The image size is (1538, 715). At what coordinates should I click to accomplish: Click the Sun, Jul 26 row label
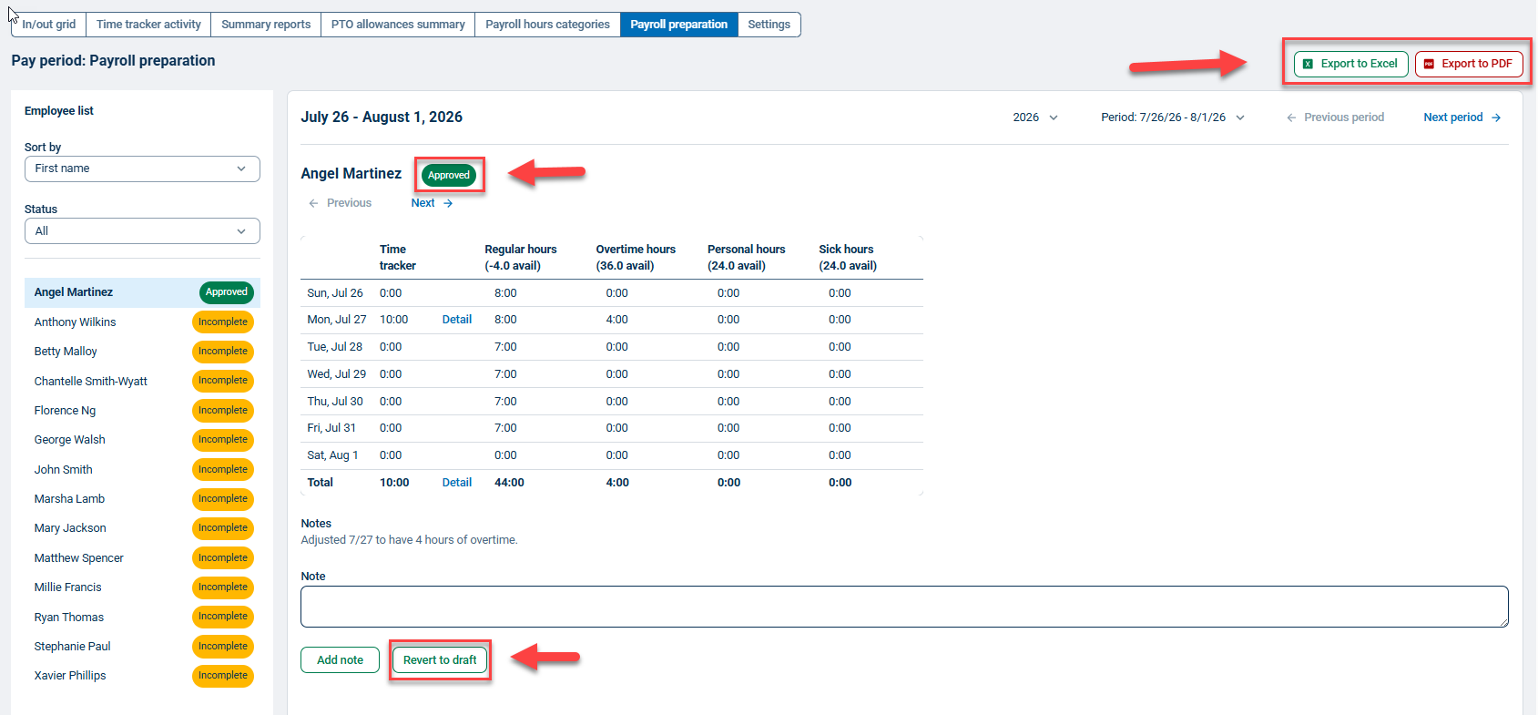[335, 293]
